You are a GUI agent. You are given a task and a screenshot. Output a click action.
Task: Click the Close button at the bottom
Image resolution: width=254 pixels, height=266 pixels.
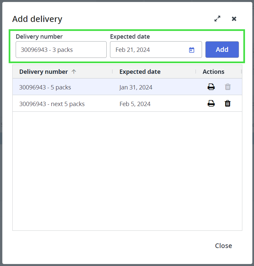[223, 246]
